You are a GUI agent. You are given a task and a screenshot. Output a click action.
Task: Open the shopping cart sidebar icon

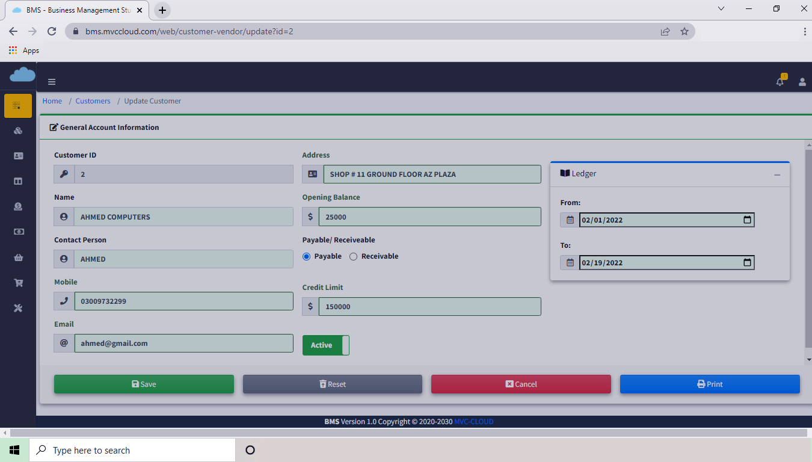tap(18, 283)
